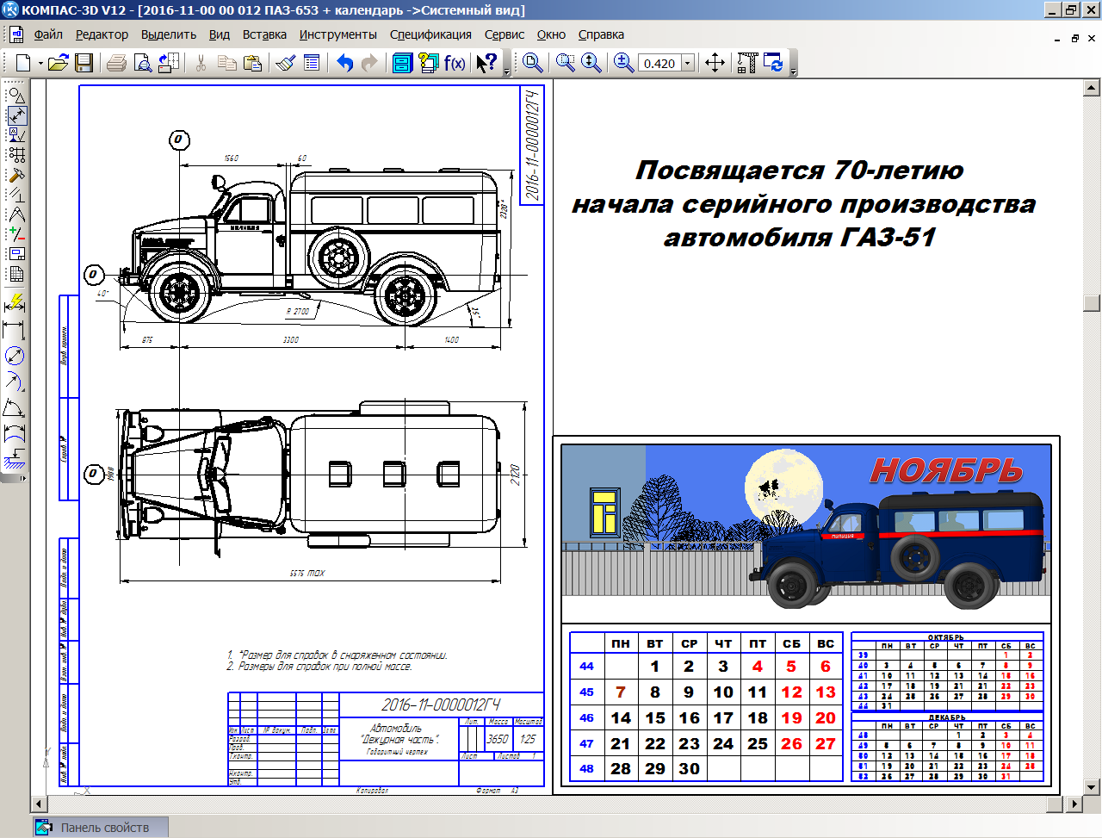Open the Спецификация menu
This screenshot has width=1102, height=838.
[430, 34]
